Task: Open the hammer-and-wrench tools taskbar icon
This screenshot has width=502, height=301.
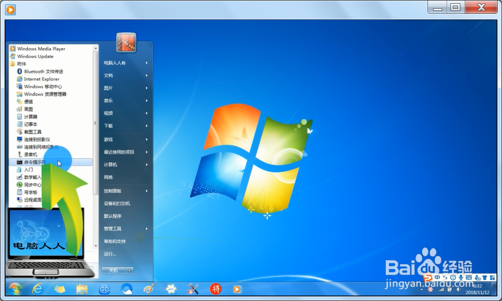Action: pyautogui.click(x=193, y=289)
